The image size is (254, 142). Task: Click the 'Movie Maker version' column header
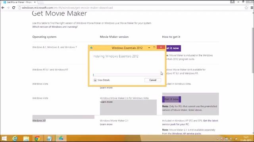click(114, 37)
